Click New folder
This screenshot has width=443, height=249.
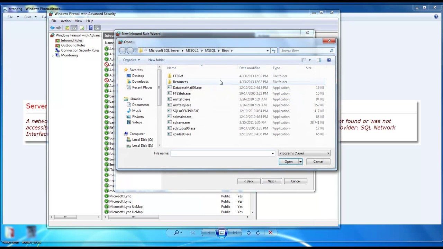pyautogui.click(x=156, y=60)
